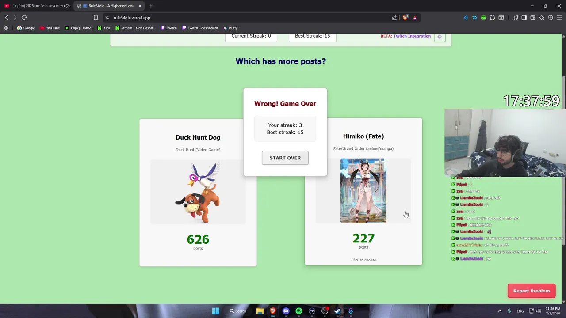Open the Kick bookmark
Image resolution: width=566 pixels, height=318 pixels.
click(104, 28)
